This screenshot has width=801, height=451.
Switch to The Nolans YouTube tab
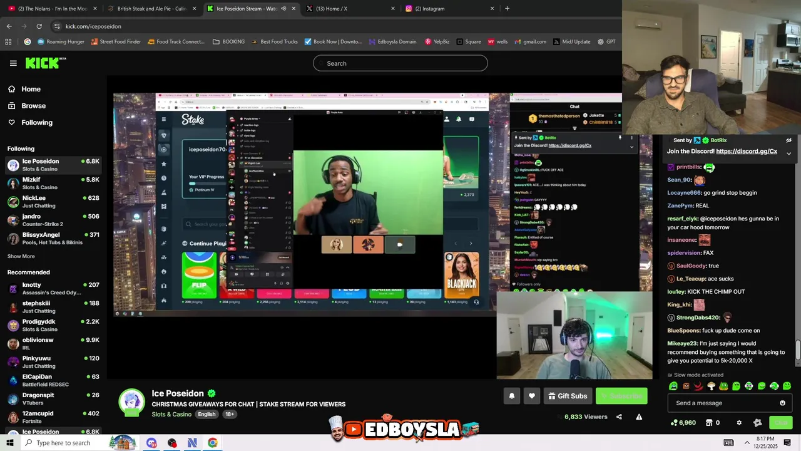click(53, 9)
